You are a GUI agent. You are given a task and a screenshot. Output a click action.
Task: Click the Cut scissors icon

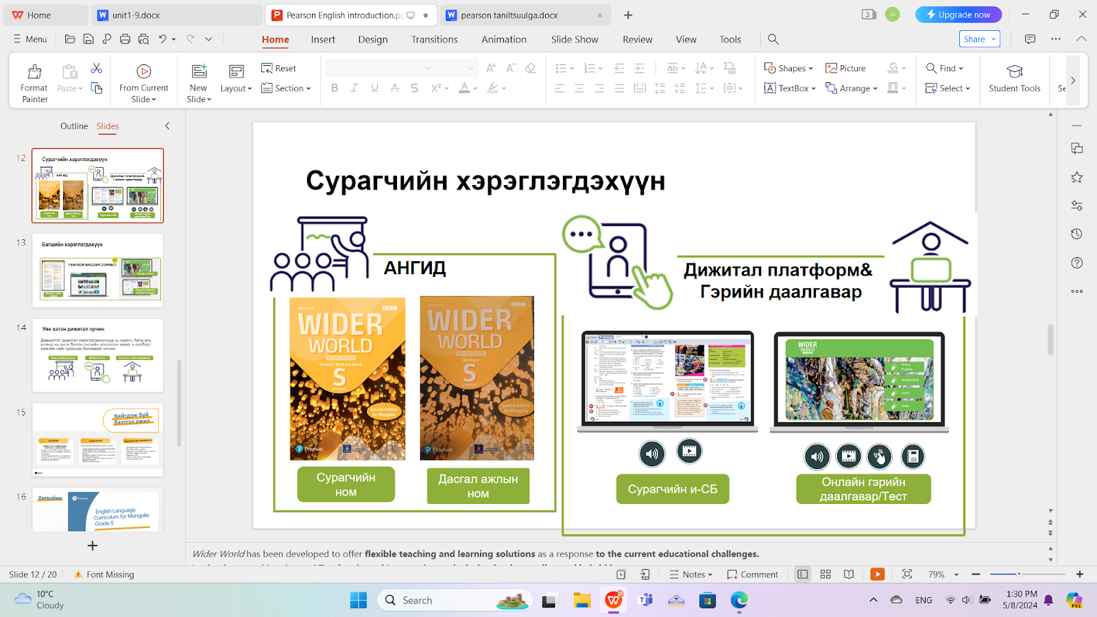[97, 68]
